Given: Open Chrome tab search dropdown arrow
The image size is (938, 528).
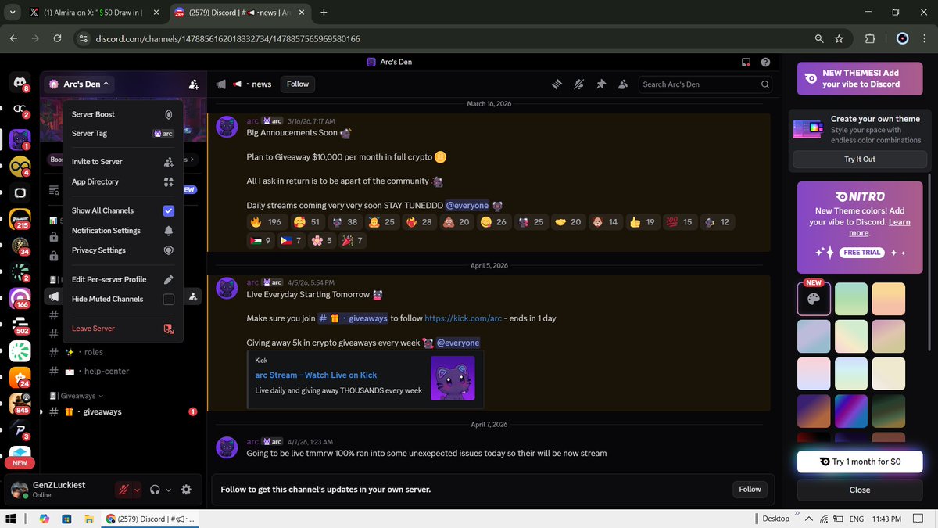Looking at the screenshot, I should pos(13,12).
